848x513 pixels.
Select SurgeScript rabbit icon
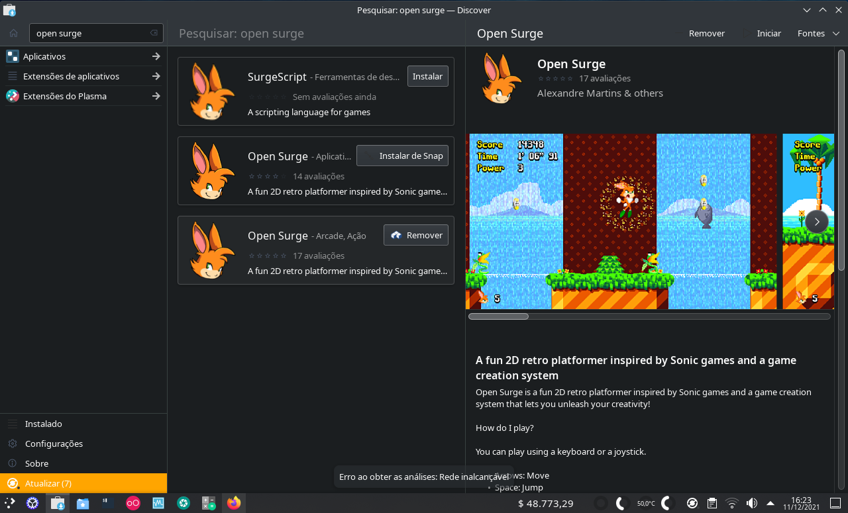point(212,91)
